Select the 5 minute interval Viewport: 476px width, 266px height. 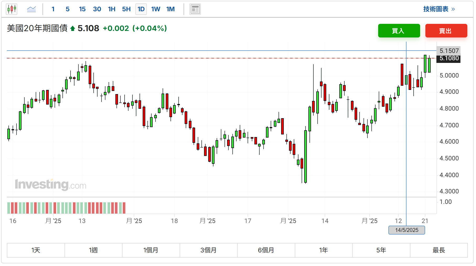tap(68, 9)
